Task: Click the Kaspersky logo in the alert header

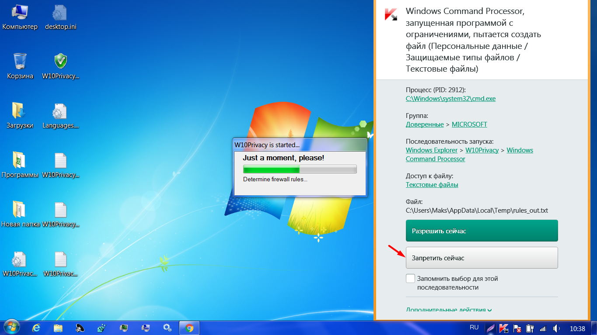Action: [391, 14]
